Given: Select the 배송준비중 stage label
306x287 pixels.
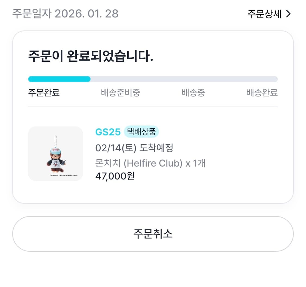Looking at the screenshot, I should 121,93.
